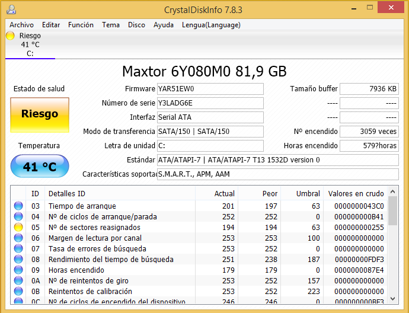
Task: Click the 41 °C temperature button
Action: tap(40, 167)
